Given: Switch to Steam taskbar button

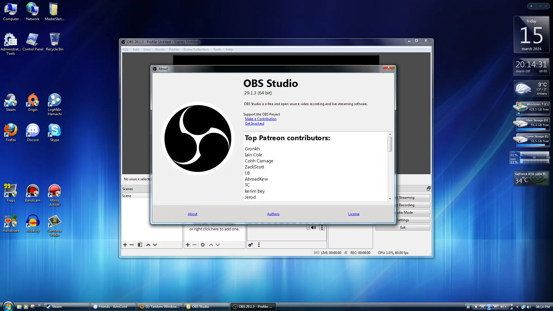Looking at the screenshot, I should (x=67, y=307).
